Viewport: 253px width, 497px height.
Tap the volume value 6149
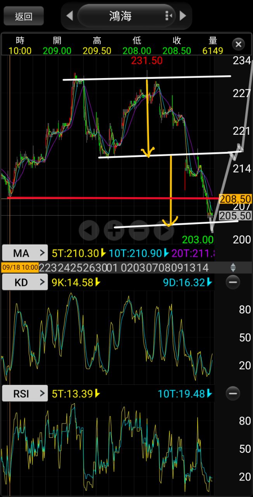click(213, 51)
